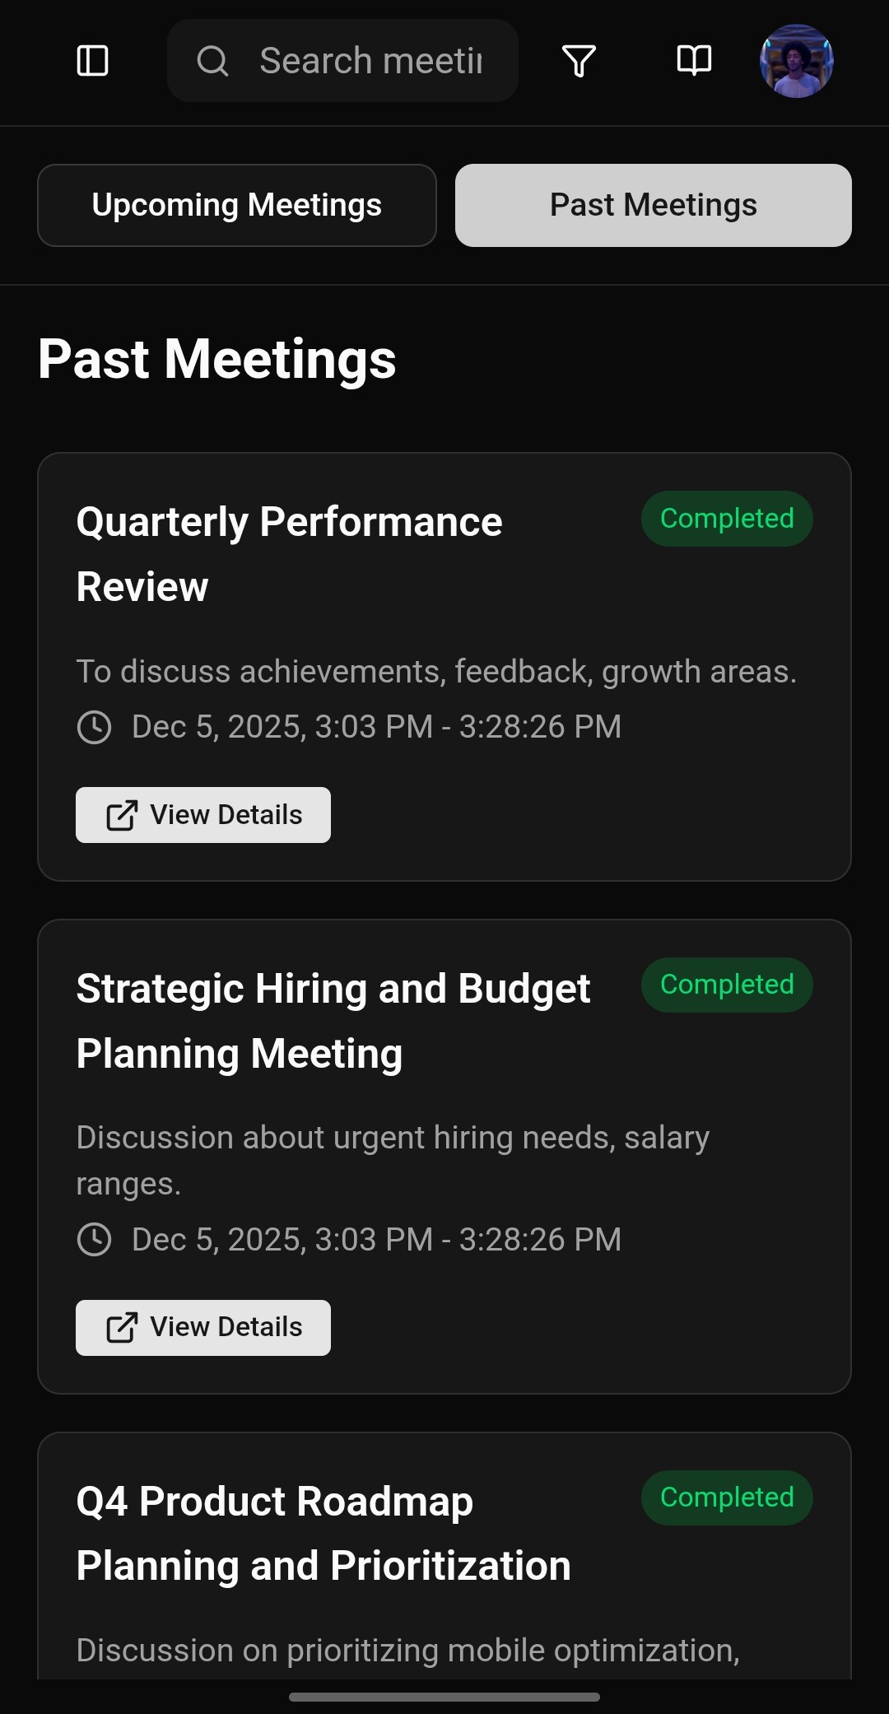This screenshot has width=889, height=1714.
Task: Switch to Upcoming Meetings tab
Action: 237,205
